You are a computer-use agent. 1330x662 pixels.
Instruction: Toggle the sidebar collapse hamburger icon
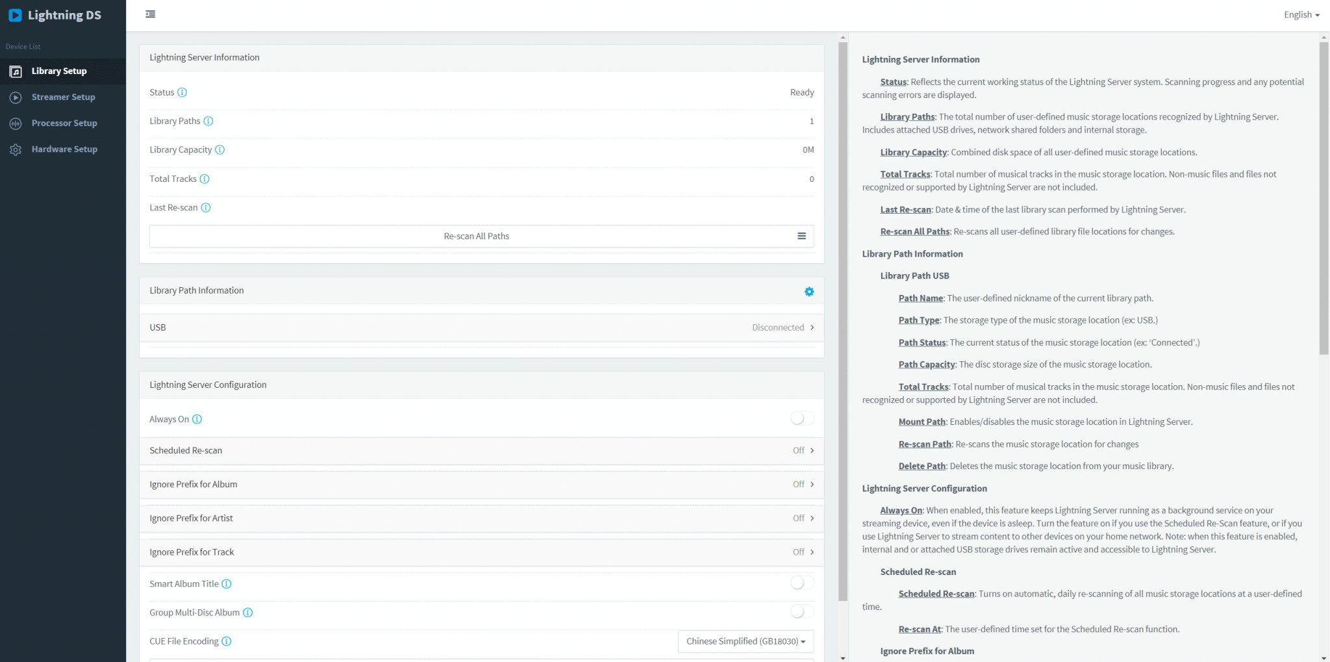point(151,14)
